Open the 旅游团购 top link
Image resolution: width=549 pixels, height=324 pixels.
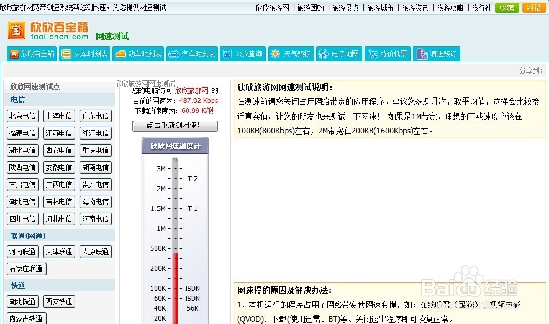311,8
